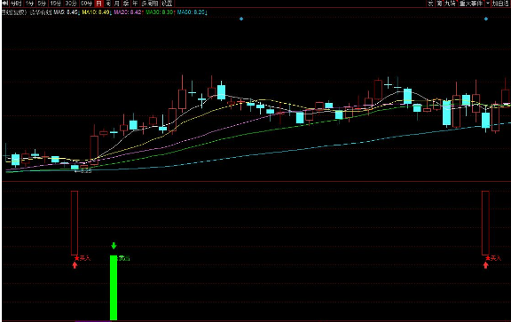511x322 pixels.
Task: Select the 月 monthly period tab
Action: pyautogui.click(x=117, y=4)
